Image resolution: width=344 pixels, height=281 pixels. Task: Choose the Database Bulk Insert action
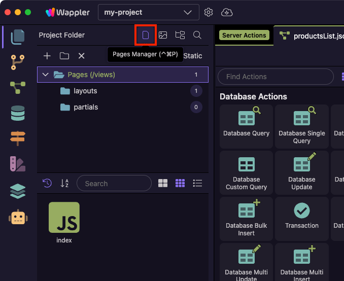tap(247, 219)
